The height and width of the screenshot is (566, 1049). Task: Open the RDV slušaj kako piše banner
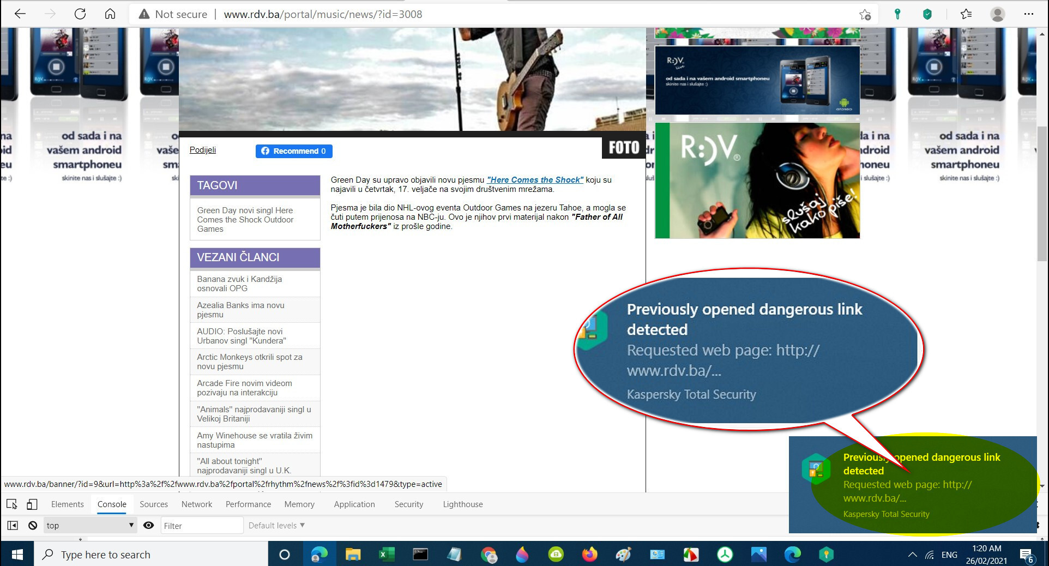757,180
